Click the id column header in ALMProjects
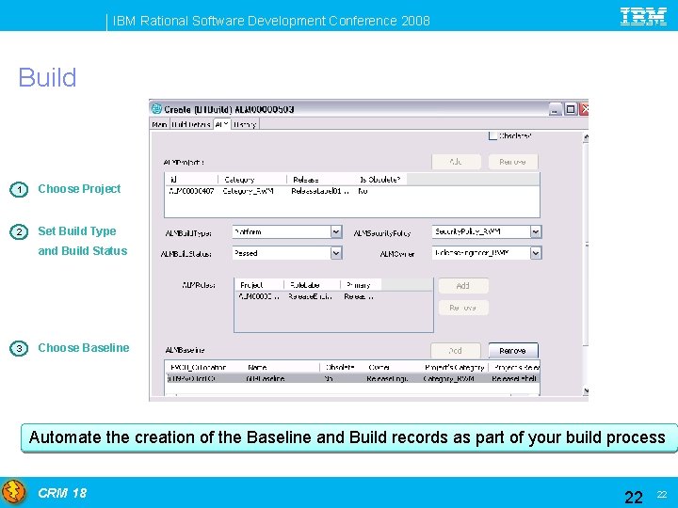 (x=191, y=180)
